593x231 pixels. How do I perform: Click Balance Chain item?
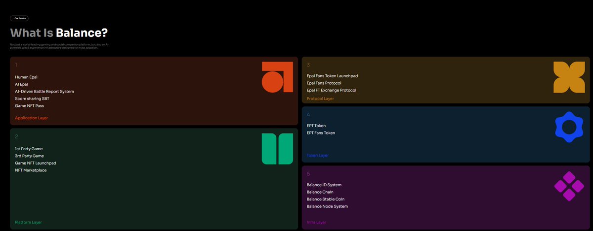coord(321,192)
